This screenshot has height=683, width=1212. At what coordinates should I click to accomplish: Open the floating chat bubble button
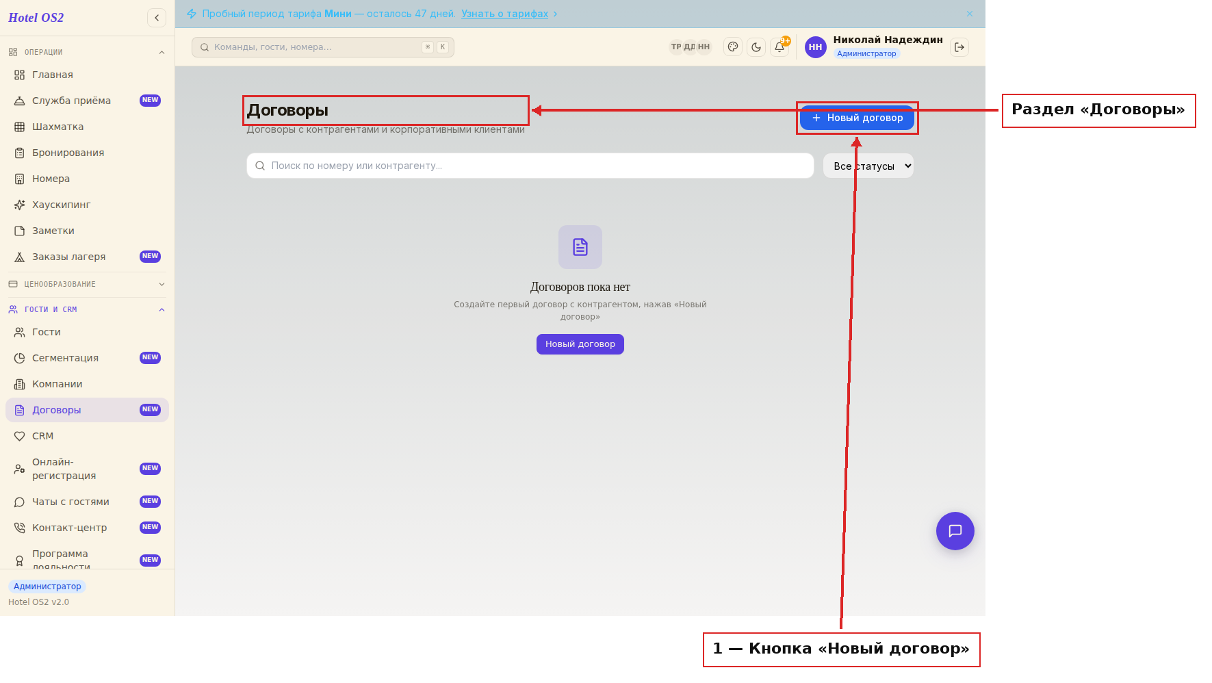tap(955, 531)
